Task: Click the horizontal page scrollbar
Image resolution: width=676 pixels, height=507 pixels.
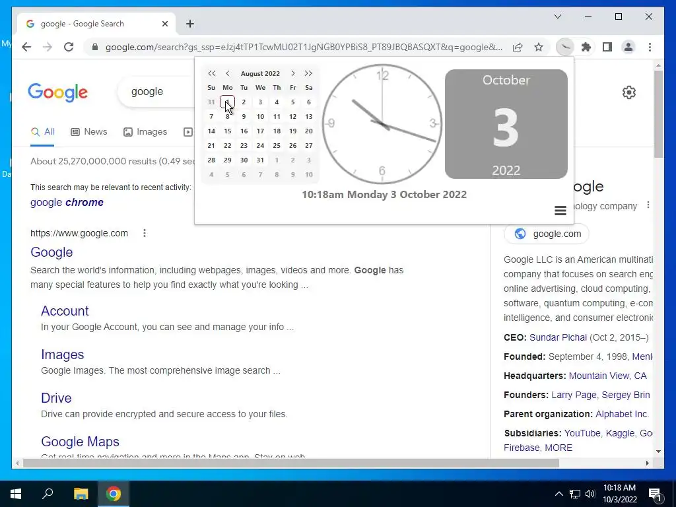Action: coord(291,463)
